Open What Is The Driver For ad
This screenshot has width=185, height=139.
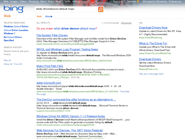(153, 43)
